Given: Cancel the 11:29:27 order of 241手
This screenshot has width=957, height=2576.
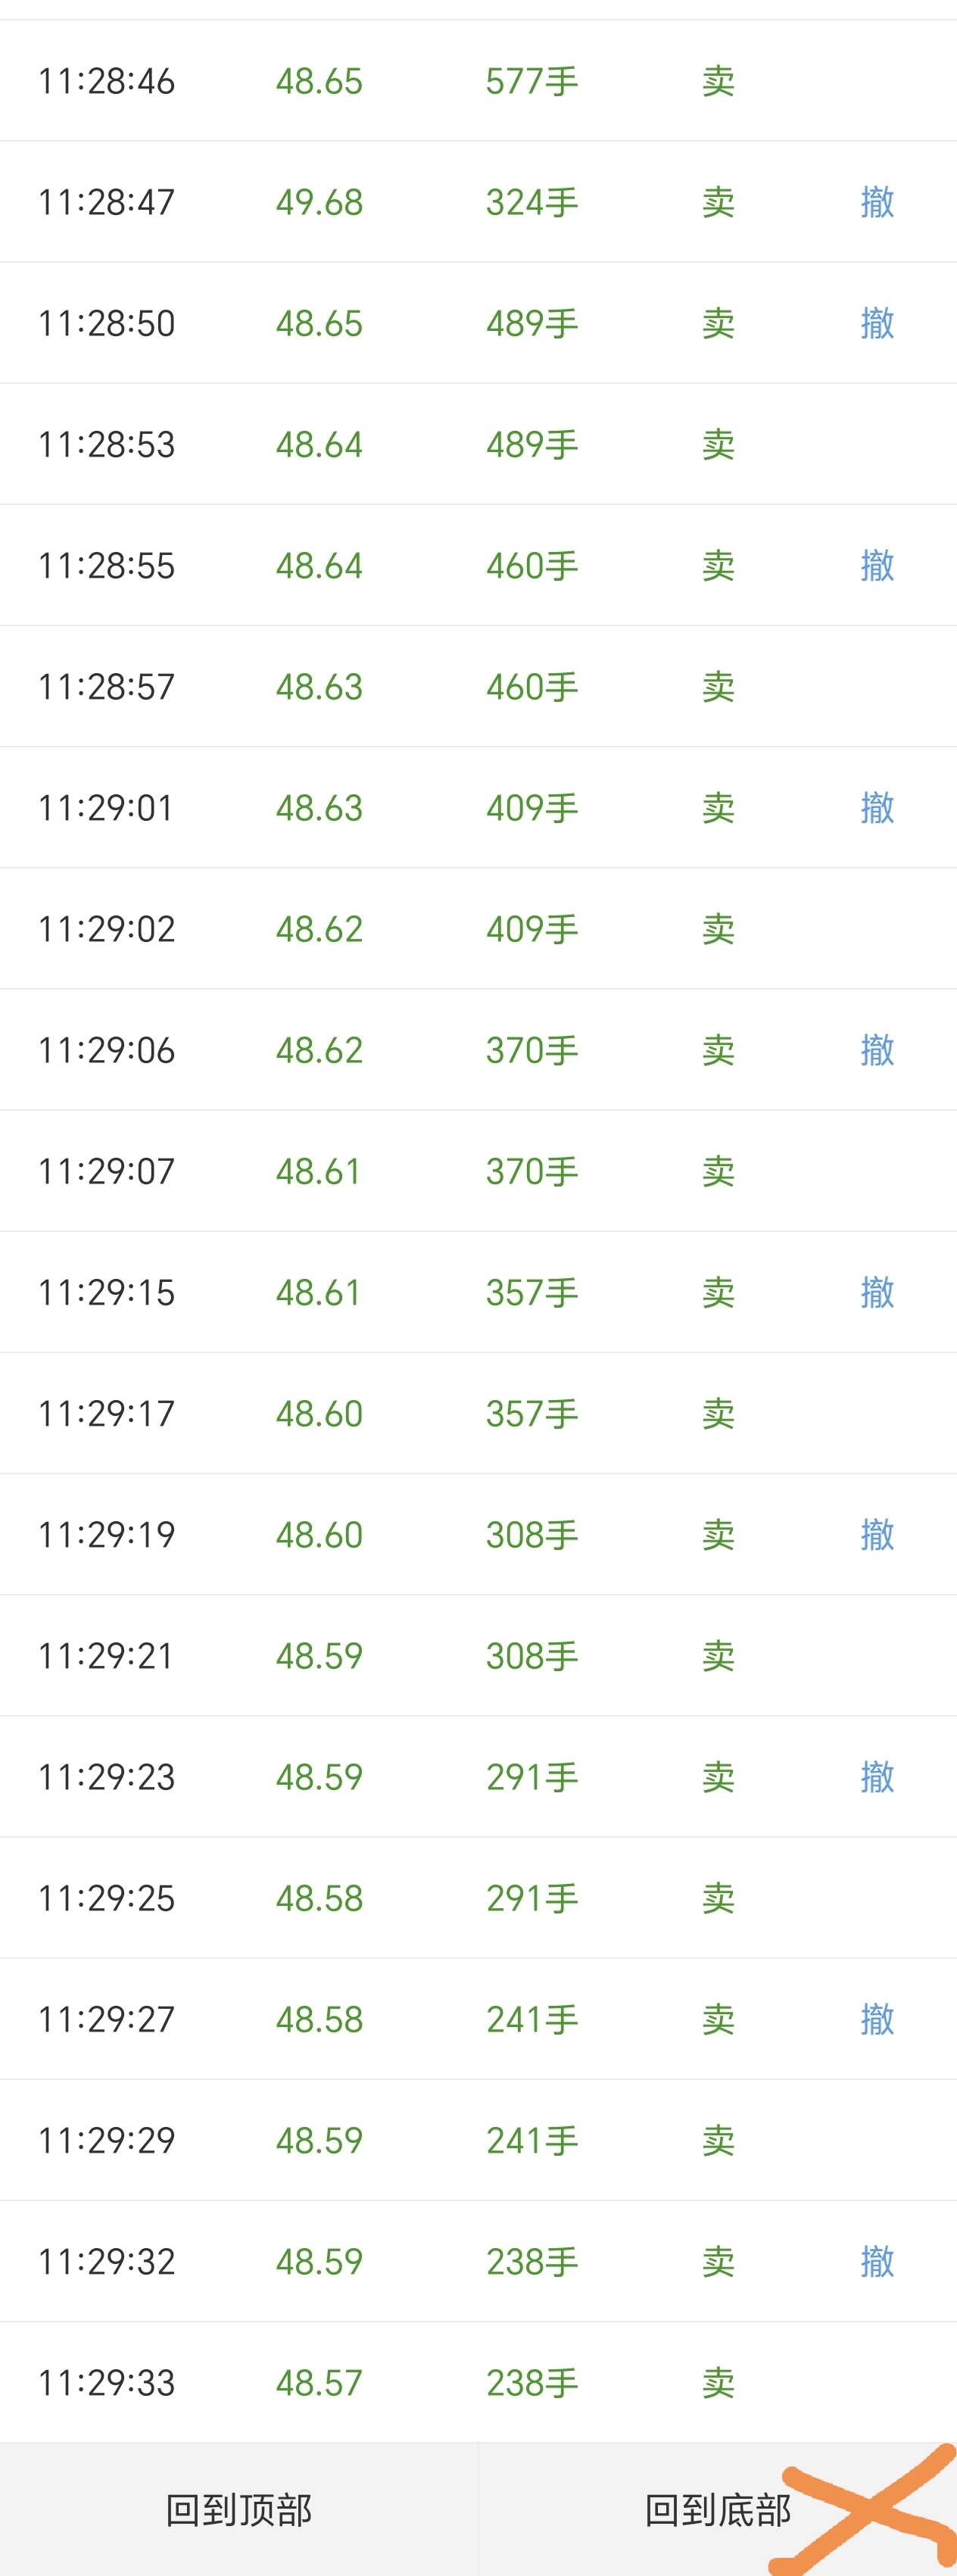Looking at the screenshot, I should (x=877, y=2019).
